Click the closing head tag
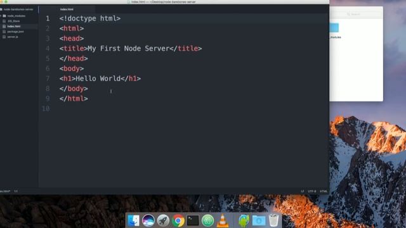The image size is (406, 228). click(74, 58)
